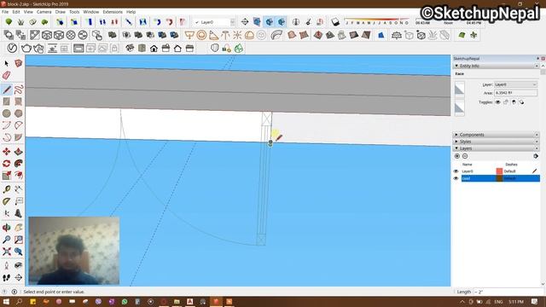Click the back face material thumbnail

(x=459, y=107)
